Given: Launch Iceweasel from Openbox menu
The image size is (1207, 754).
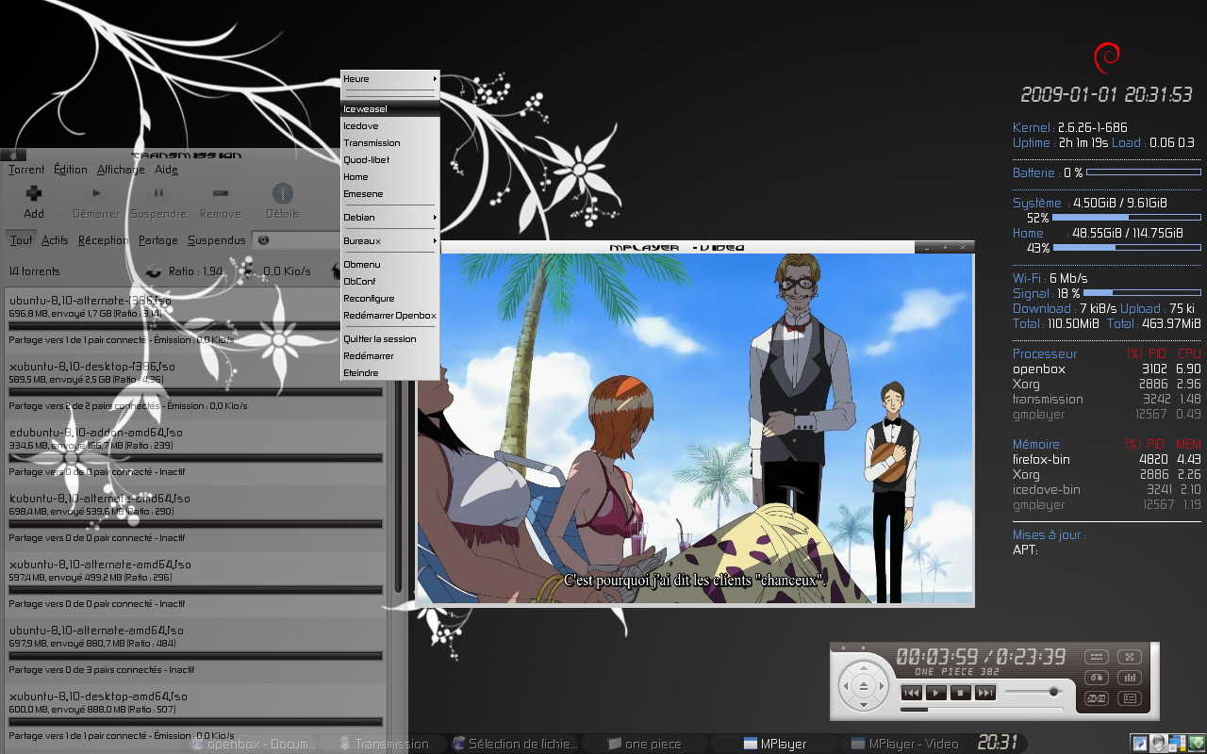Looking at the screenshot, I should point(390,109).
